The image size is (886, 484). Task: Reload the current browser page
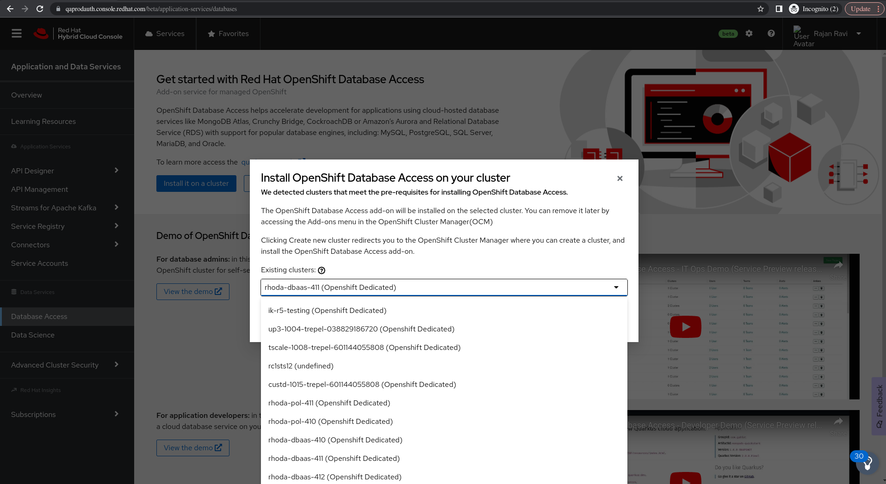[40, 9]
